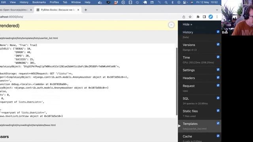Click the localhost:8000/lists/ address bar
253x142 pixels.
(91, 17)
